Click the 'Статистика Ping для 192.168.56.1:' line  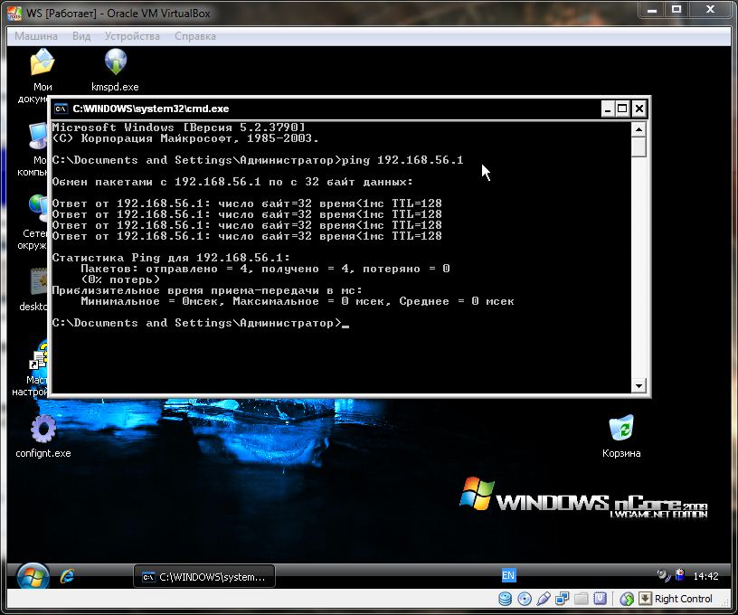click(x=171, y=258)
